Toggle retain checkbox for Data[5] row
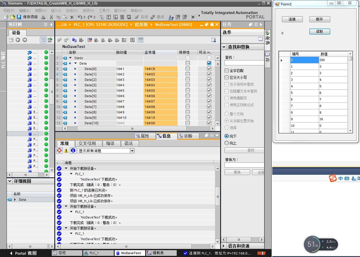The height and width of the screenshot is (257, 360). [188, 96]
